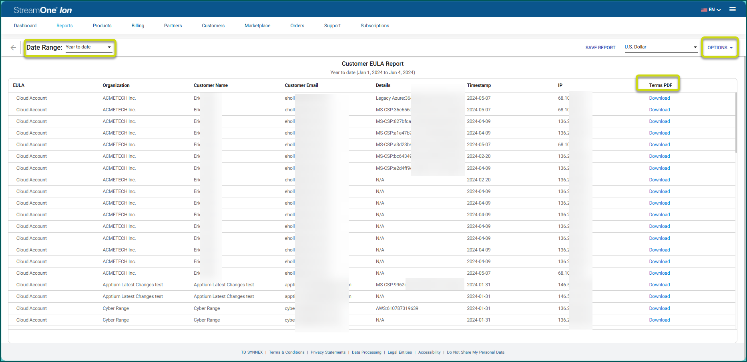Go to the Dashboard tab
The image size is (747, 362).
pyautogui.click(x=25, y=26)
